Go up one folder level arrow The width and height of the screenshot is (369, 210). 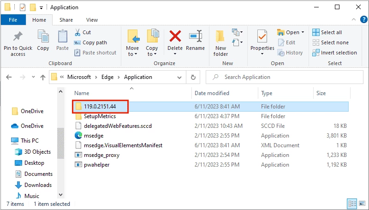click(x=43, y=77)
